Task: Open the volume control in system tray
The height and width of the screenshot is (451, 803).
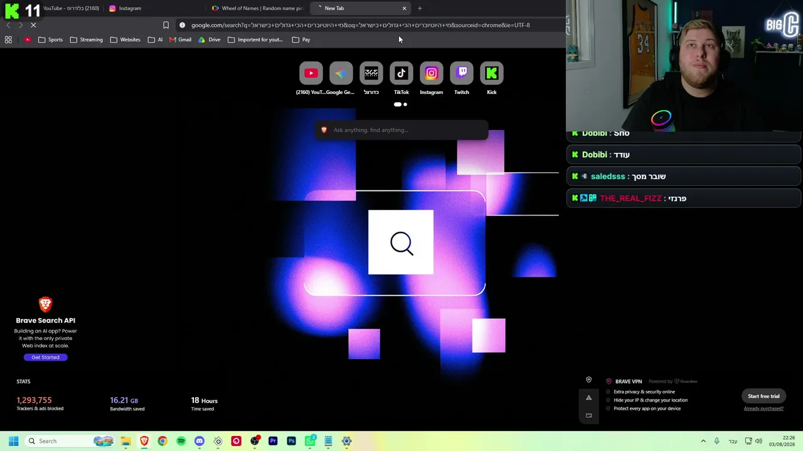Action: (x=758, y=441)
